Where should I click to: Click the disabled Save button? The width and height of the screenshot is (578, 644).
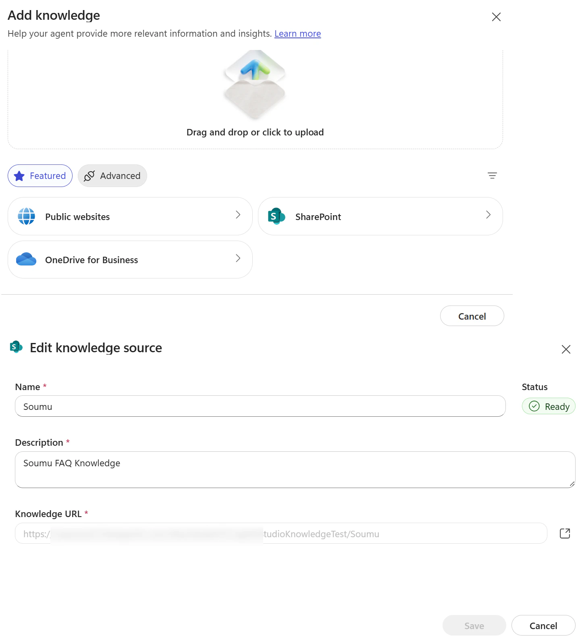pos(474,625)
